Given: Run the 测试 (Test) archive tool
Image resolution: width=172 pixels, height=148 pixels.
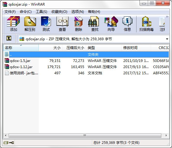Looking at the screenshot, I should point(46,23).
